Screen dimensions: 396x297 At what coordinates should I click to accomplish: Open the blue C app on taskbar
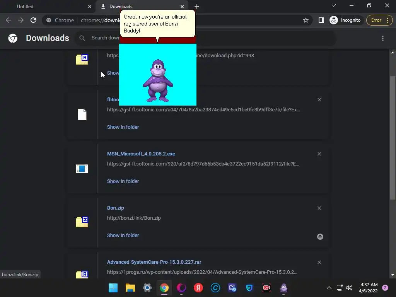(x=215, y=288)
